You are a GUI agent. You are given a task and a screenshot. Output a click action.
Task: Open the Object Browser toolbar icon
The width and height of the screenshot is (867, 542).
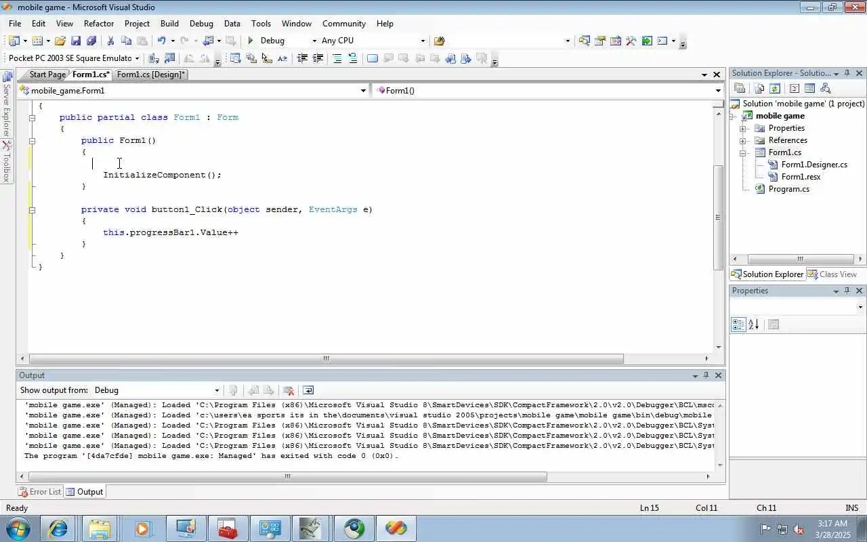coord(615,41)
